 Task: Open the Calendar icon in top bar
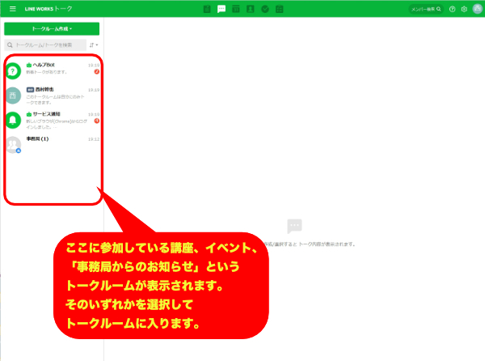click(235, 9)
